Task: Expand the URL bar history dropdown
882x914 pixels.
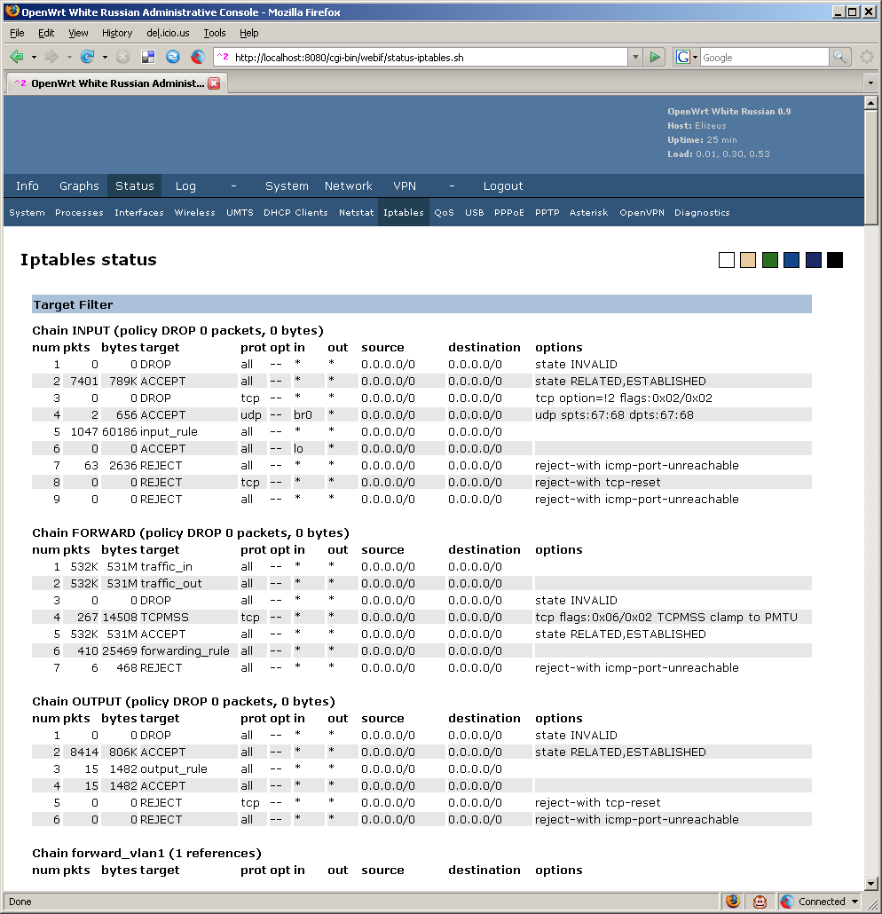Action: (x=635, y=57)
